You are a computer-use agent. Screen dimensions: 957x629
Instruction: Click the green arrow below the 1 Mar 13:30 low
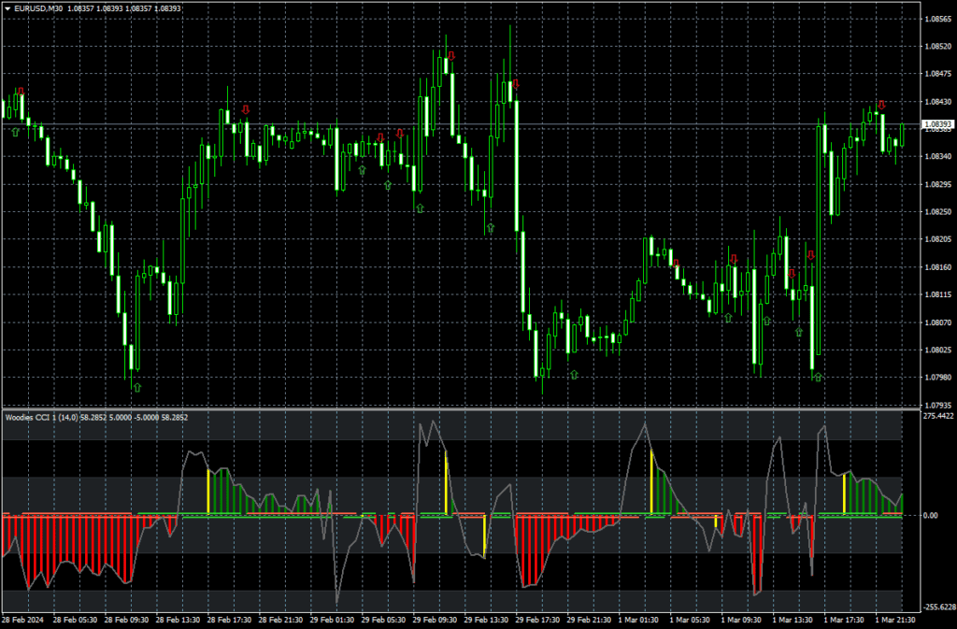[818, 378]
